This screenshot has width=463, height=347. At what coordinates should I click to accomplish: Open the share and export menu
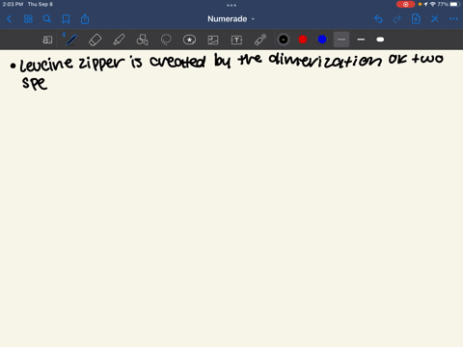click(85, 19)
